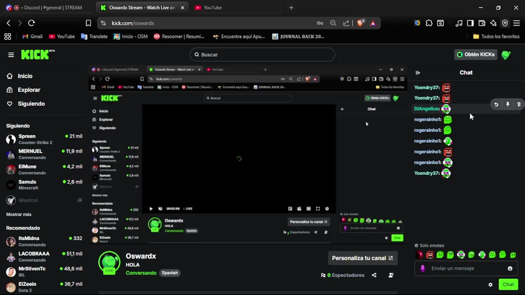This screenshot has height=295, width=525.
Task: Open the Todos los favoritos folder
Action: (x=496, y=36)
